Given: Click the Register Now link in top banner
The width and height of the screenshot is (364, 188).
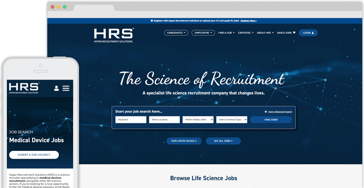Looking at the screenshot, I should pos(248,21).
